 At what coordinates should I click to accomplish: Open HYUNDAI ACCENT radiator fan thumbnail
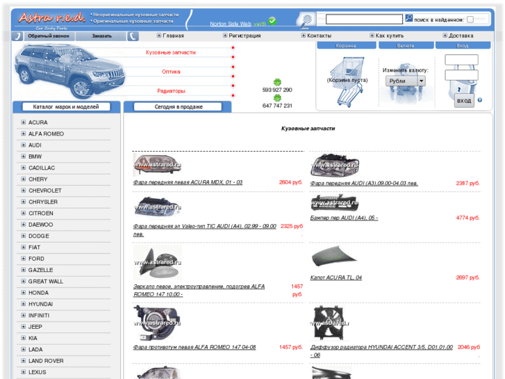(x=330, y=323)
